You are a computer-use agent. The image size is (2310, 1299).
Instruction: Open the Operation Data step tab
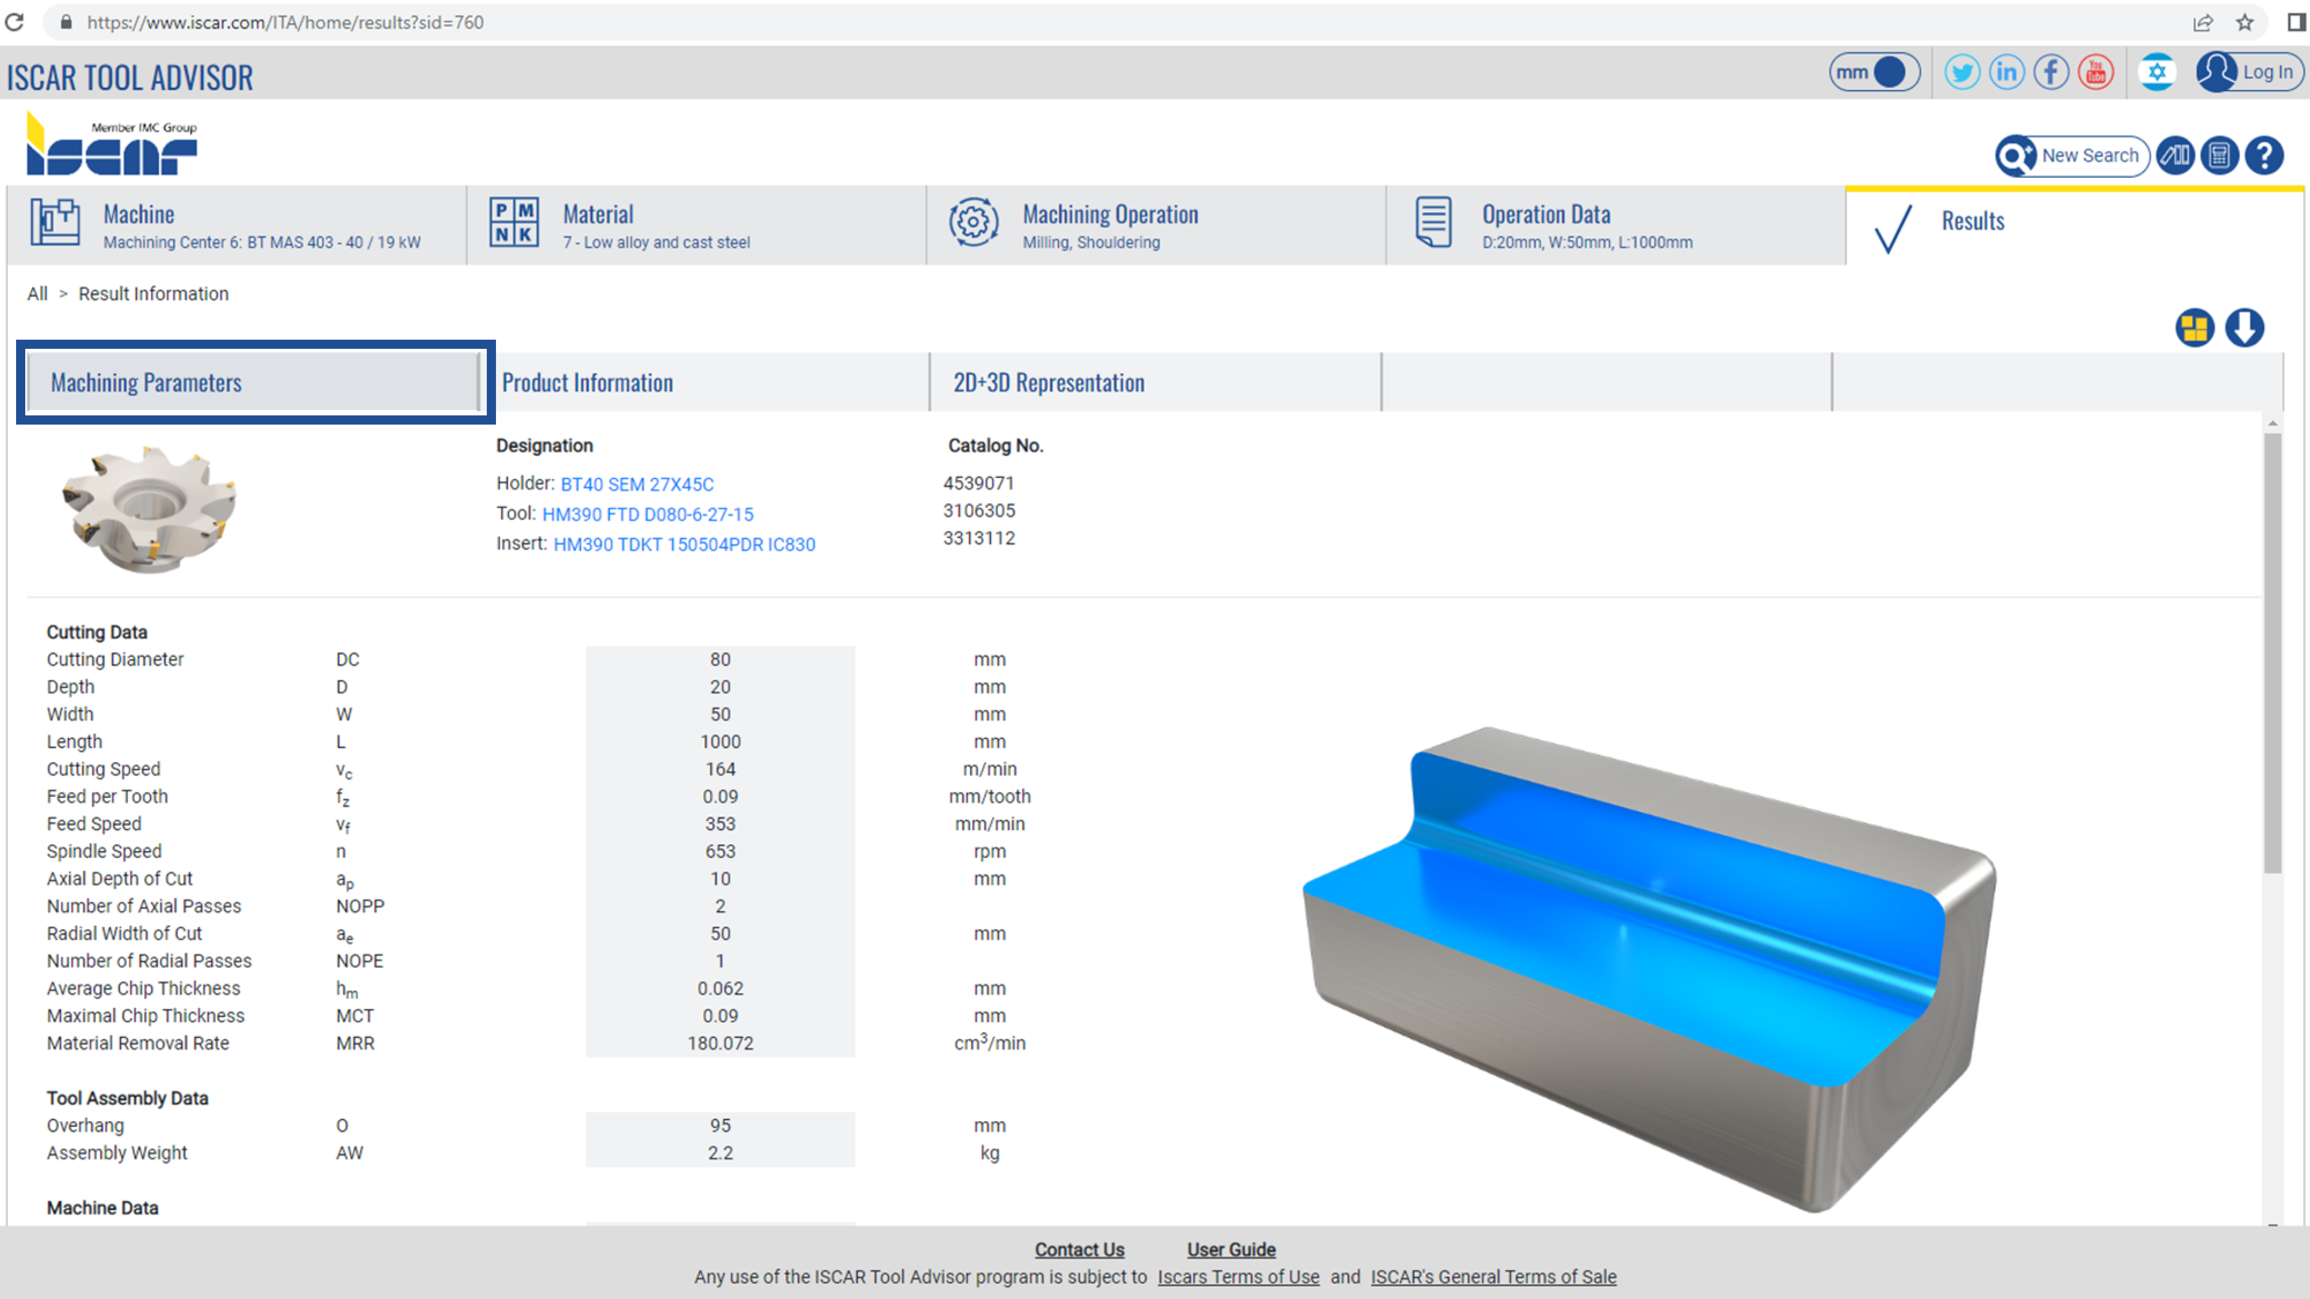click(1616, 225)
